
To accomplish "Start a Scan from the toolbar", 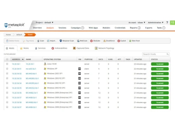I will (x=41, y=41).
